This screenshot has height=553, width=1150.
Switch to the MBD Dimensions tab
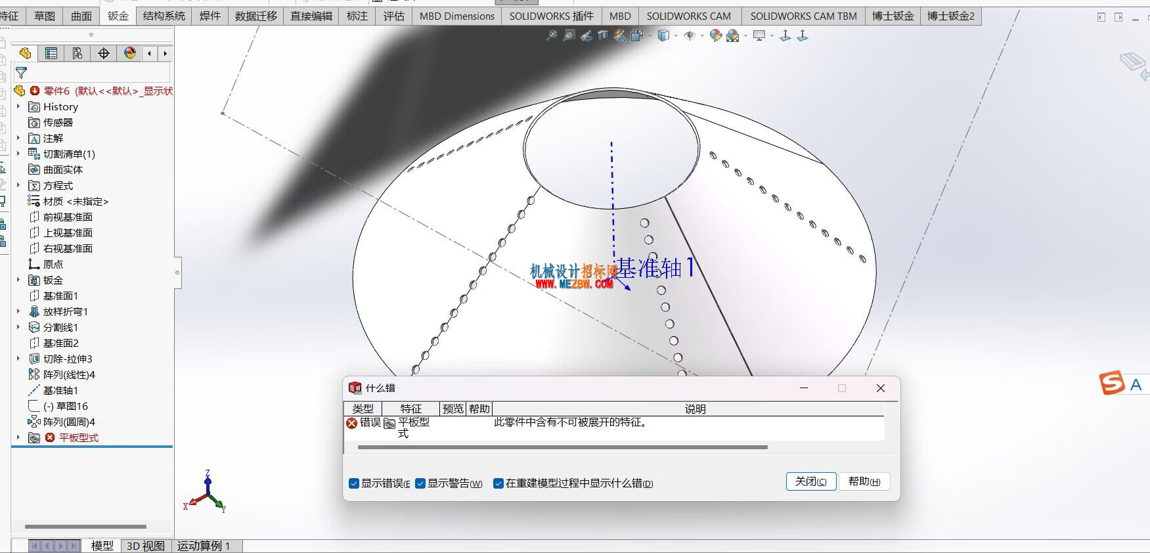coord(457,16)
